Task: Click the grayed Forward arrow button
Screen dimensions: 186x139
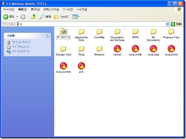Action: click(23, 17)
